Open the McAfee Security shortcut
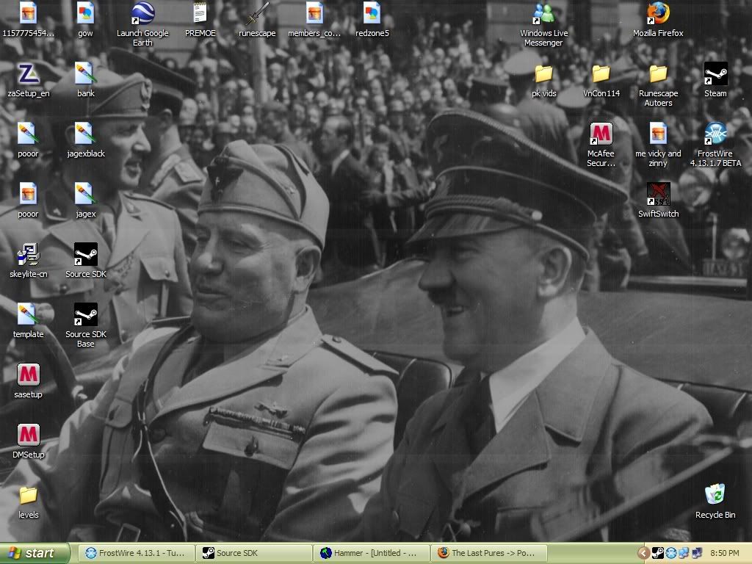The width and height of the screenshot is (752, 564). [x=601, y=134]
